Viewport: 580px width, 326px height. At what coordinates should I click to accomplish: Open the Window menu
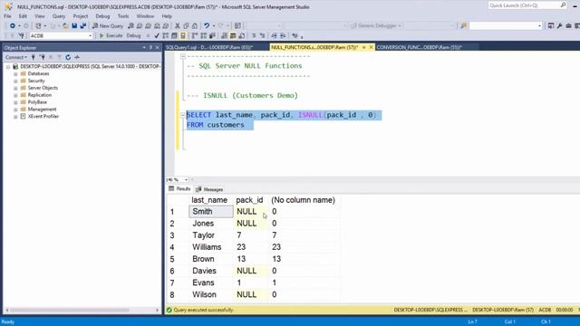click(x=145, y=16)
